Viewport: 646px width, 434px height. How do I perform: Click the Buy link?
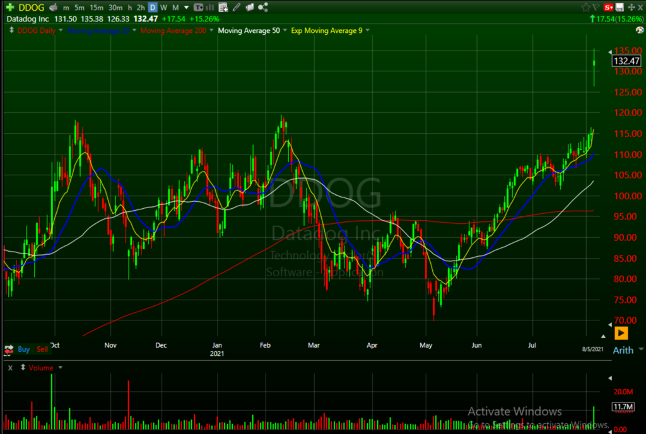[x=23, y=349]
